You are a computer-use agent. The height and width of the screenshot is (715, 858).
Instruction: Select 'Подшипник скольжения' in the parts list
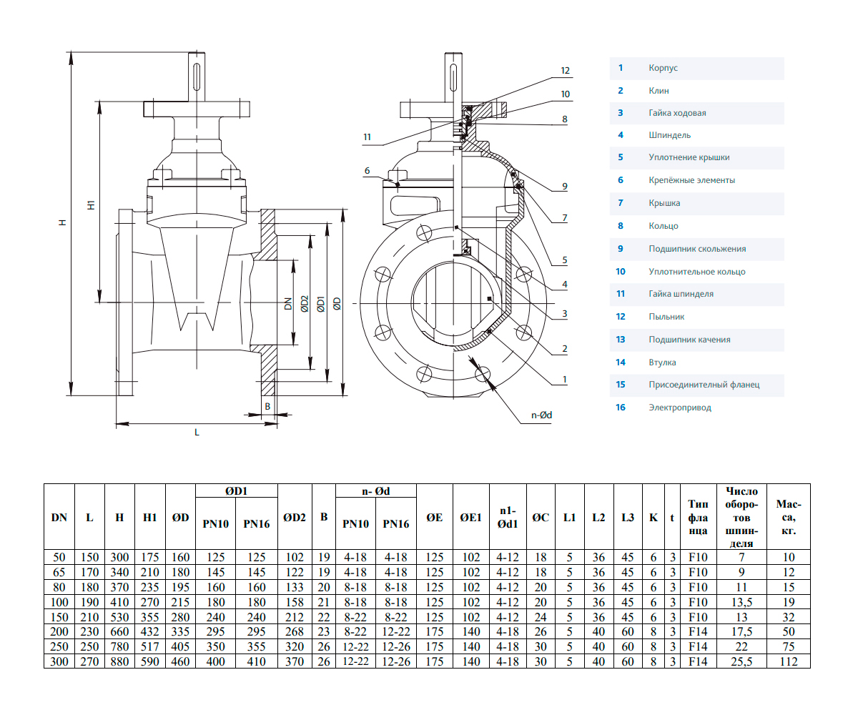(696, 249)
